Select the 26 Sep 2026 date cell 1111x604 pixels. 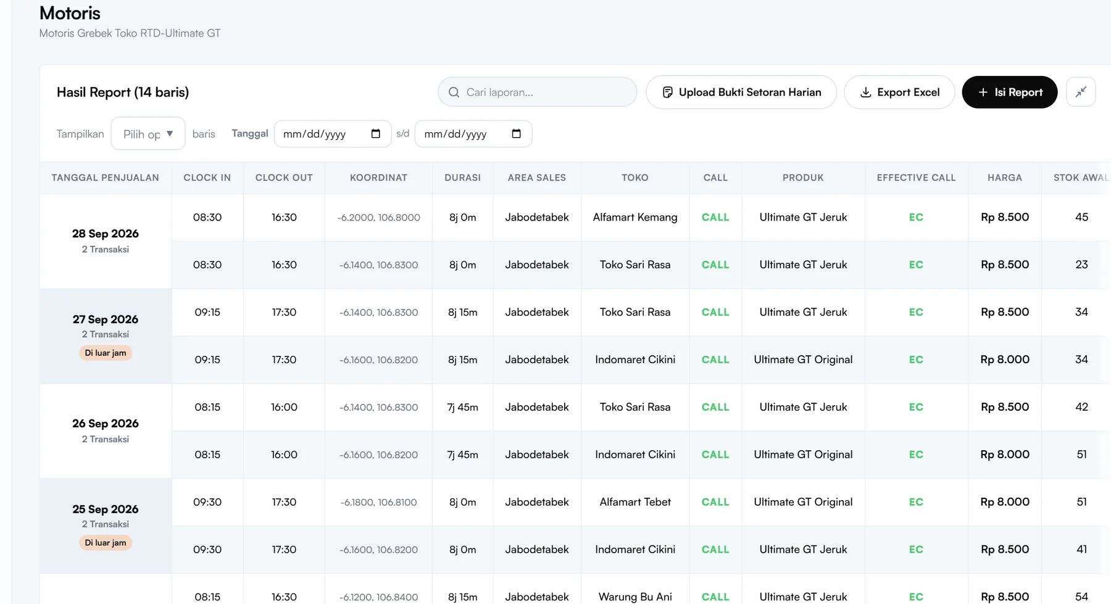click(106, 431)
